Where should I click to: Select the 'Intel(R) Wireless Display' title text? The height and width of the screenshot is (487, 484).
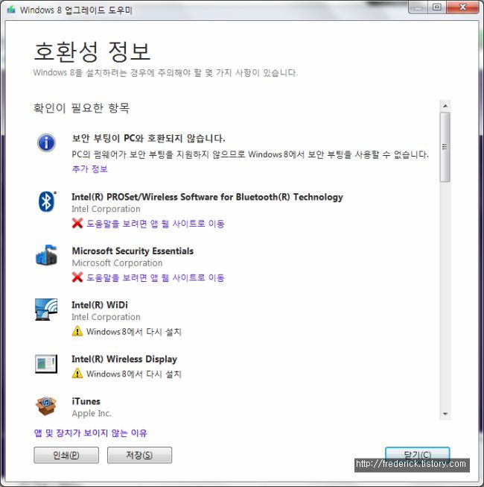pyautogui.click(x=124, y=359)
